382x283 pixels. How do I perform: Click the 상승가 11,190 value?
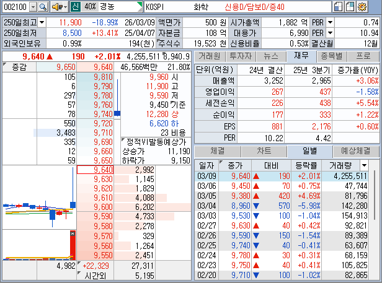coord(179,151)
